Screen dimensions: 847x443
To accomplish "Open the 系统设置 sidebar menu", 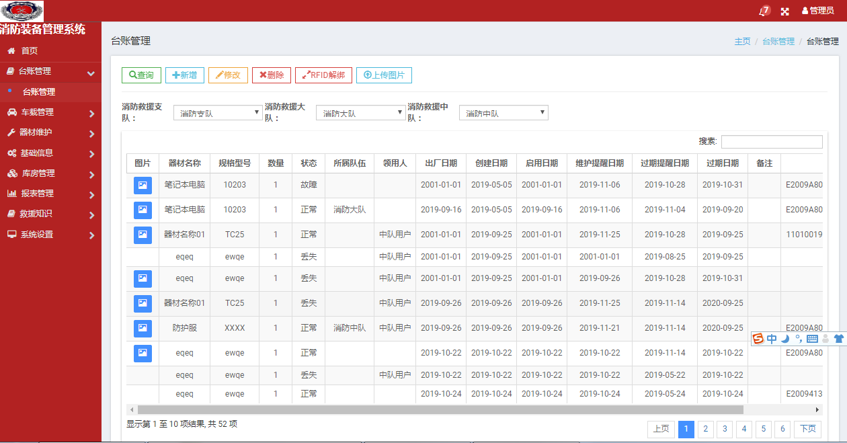I will tap(50, 235).
